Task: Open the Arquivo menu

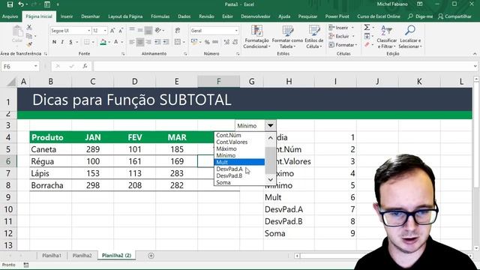Action: coord(10,16)
